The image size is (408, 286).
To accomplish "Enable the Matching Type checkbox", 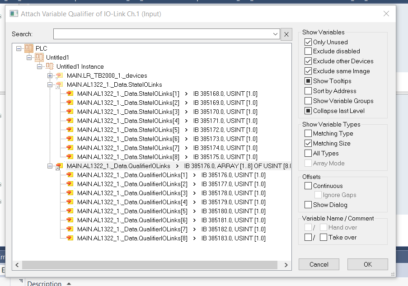I will (x=308, y=133).
